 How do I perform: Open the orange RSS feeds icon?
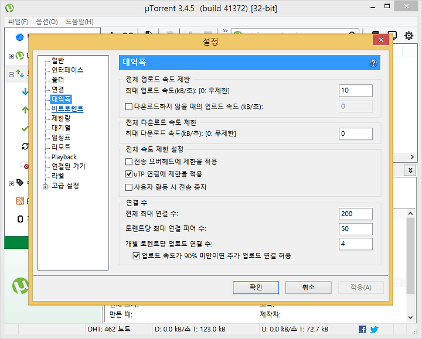point(20,201)
